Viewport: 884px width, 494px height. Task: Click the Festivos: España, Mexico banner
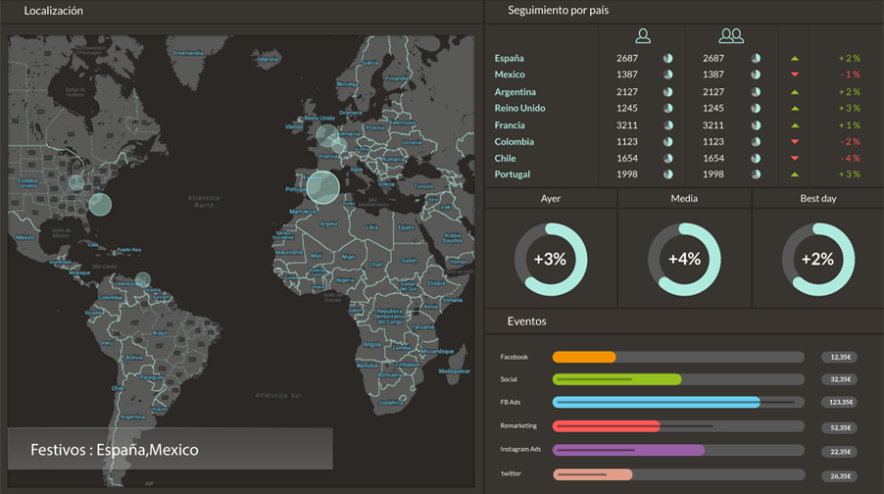[x=171, y=450]
